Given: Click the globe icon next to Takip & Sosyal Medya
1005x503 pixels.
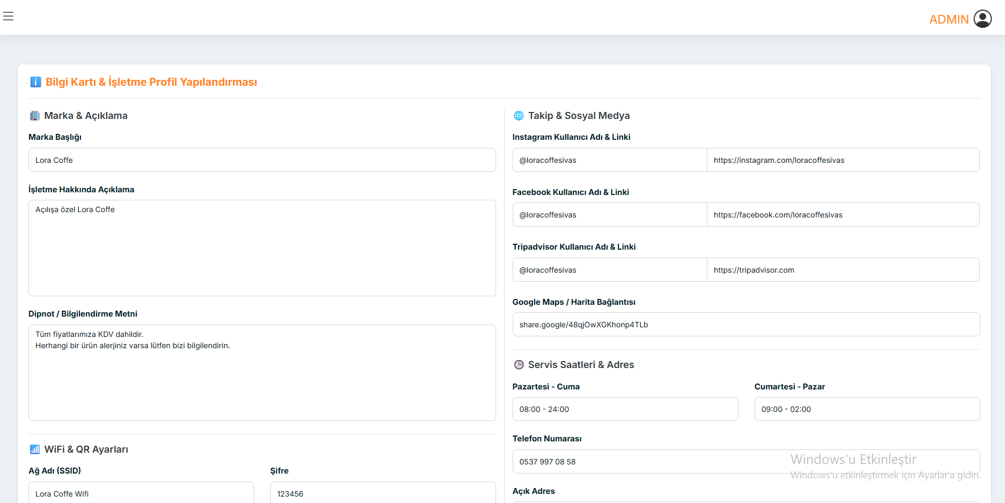Looking at the screenshot, I should point(519,116).
